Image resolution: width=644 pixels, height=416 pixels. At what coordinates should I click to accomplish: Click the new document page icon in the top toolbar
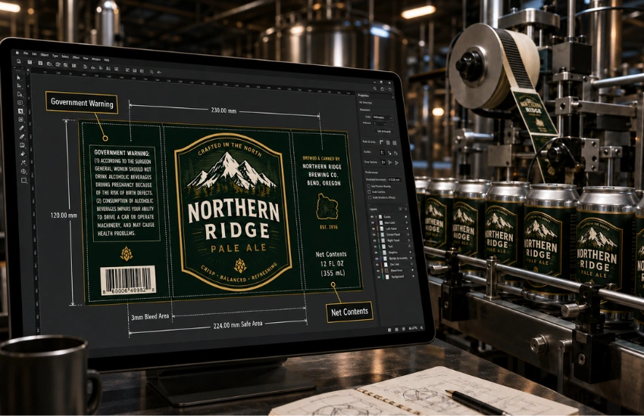(x=19, y=61)
